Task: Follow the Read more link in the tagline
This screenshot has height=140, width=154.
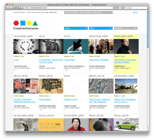Action: (54, 12)
